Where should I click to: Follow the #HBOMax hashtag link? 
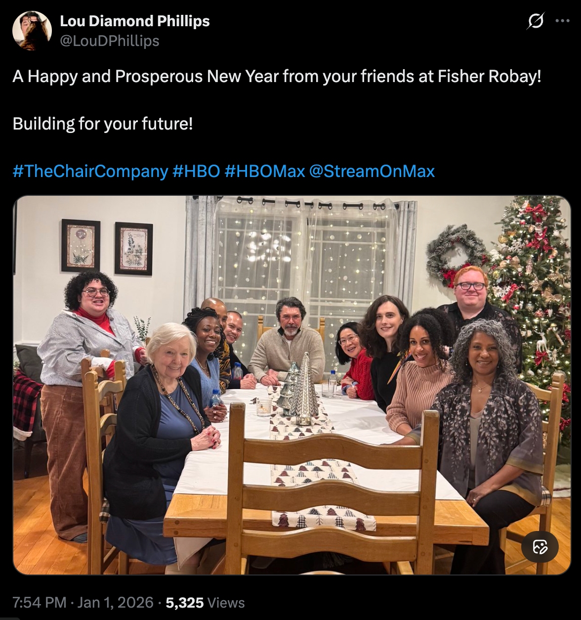(x=264, y=171)
